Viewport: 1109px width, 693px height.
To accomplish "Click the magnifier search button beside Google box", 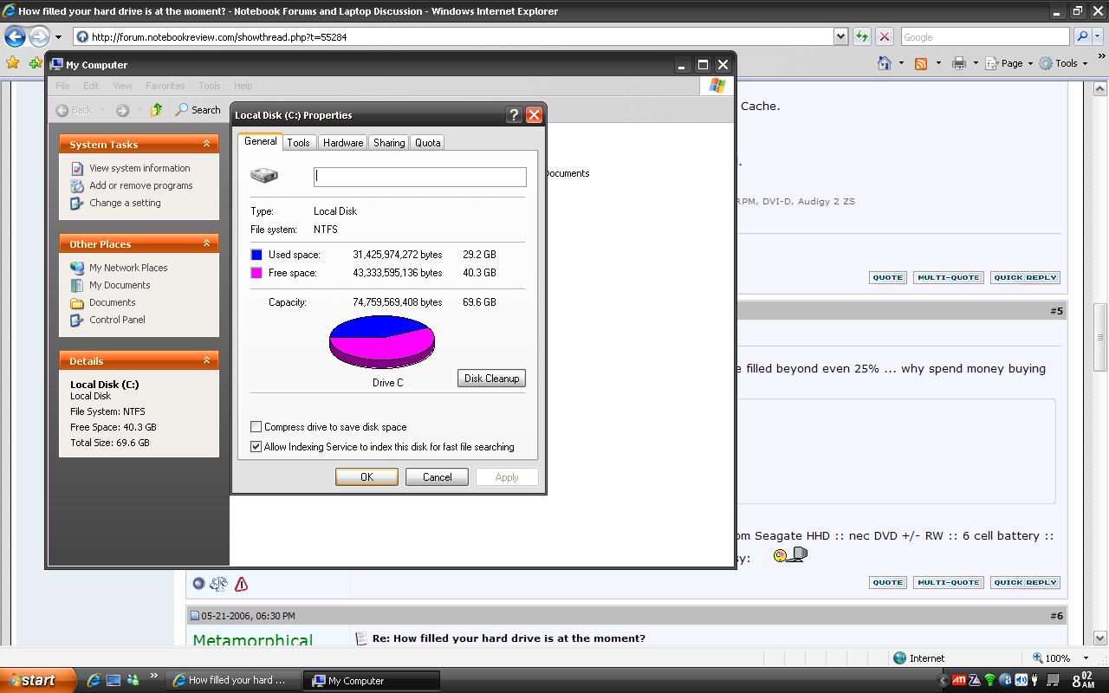I will [1081, 36].
